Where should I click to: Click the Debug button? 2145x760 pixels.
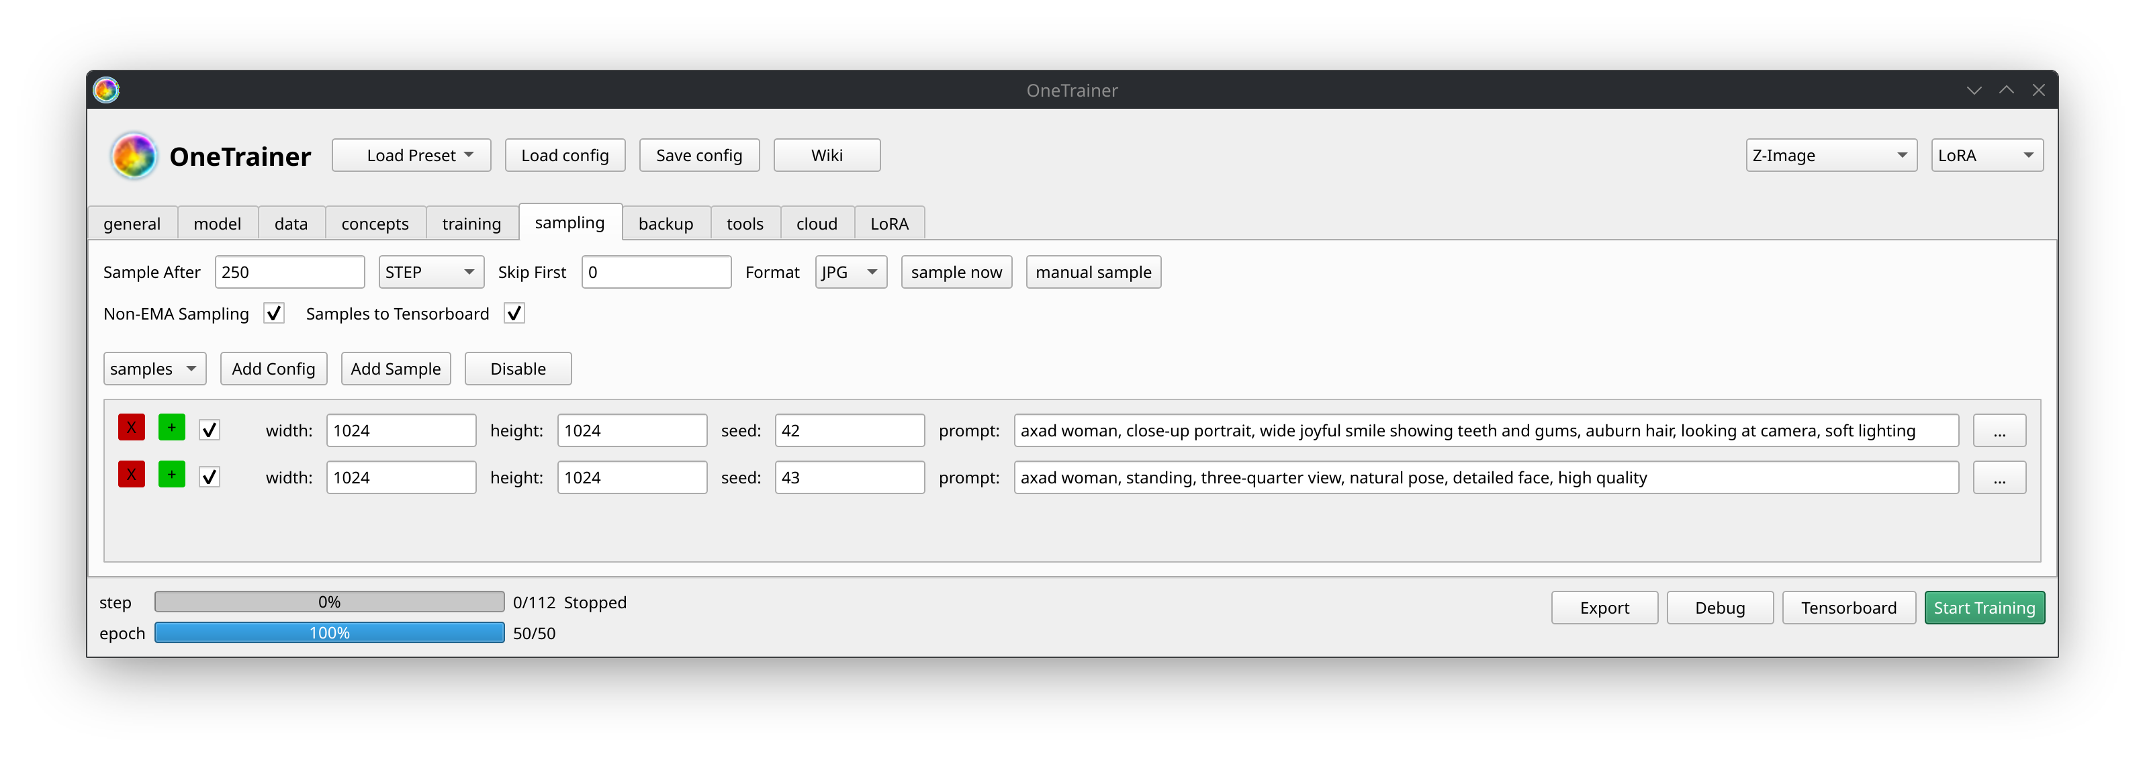(x=1721, y=608)
